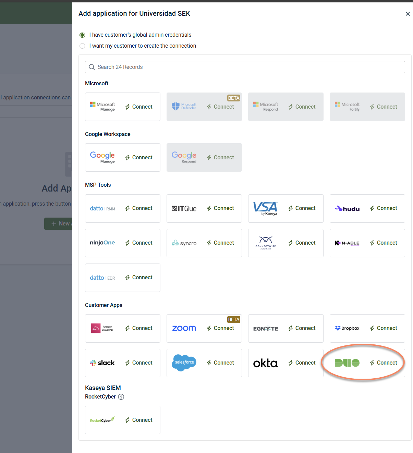The width and height of the screenshot is (413, 453).
Task: Select the NinjaOne logo
Action: 102,243
